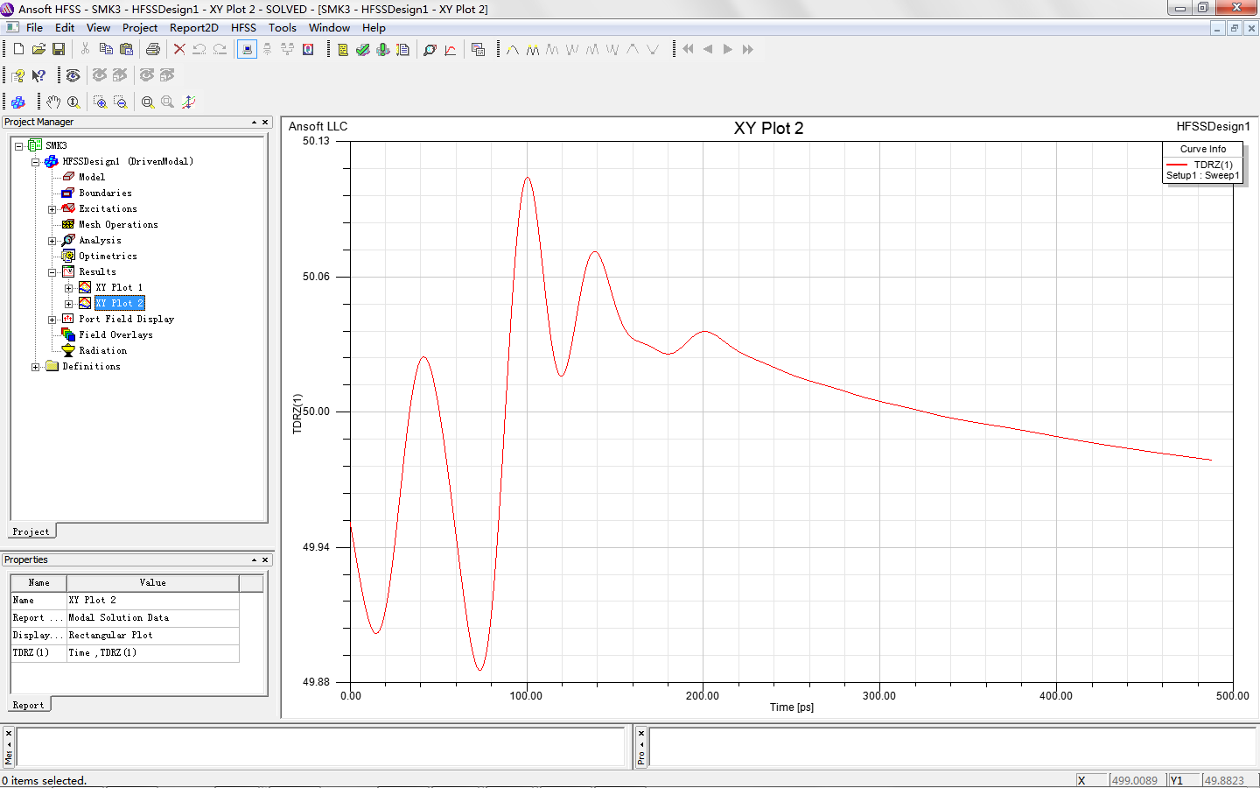Print using the printer toolbar icon
Screen dimensions: 1260x788
pos(153,50)
